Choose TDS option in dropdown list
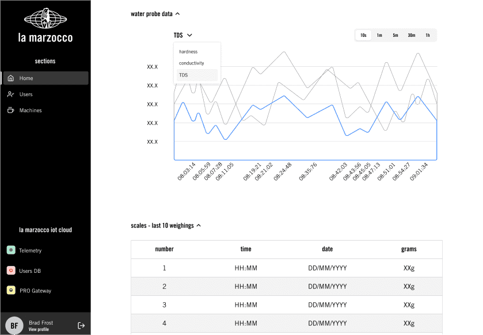 coord(197,75)
